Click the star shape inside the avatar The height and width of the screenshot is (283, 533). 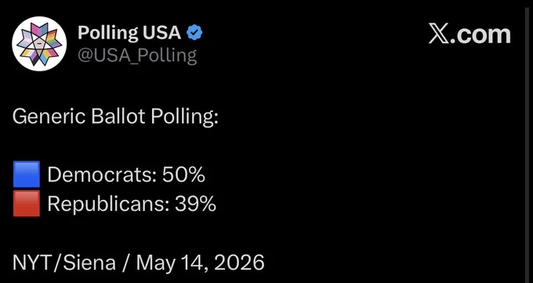tap(39, 44)
